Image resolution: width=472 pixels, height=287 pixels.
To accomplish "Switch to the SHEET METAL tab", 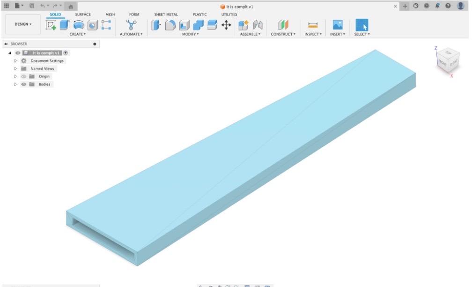I will pyautogui.click(x=166, y=15).
